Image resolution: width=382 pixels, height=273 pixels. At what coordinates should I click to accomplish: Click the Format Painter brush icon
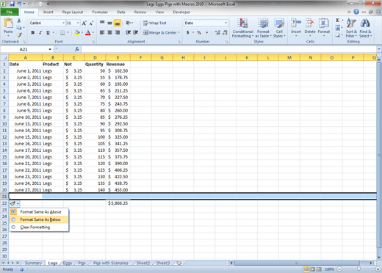pos(19,35)
